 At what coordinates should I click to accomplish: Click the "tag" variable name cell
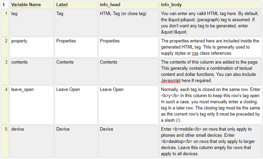click(31, 23)
